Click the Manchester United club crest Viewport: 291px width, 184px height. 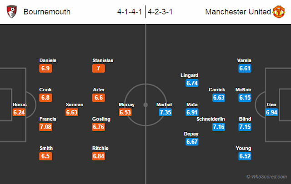click(279, 12)
